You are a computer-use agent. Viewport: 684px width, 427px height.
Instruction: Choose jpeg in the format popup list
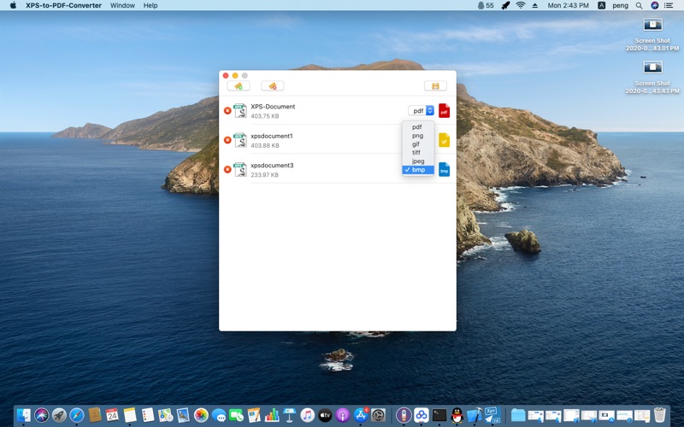pyautogui.click(x=418, y=161)
